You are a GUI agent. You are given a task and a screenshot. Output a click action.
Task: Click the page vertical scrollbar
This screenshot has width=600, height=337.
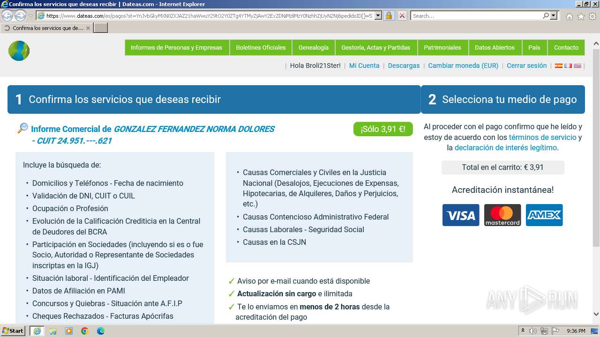point(596,147)
